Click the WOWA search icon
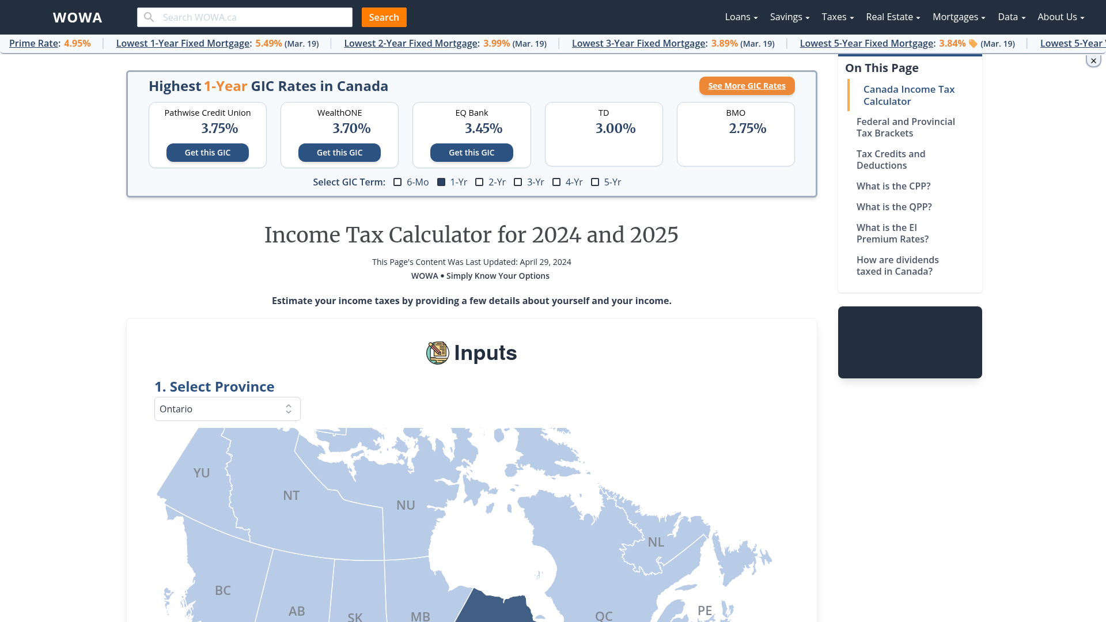The image size is (1106, 622). click(x=149, y=17)
